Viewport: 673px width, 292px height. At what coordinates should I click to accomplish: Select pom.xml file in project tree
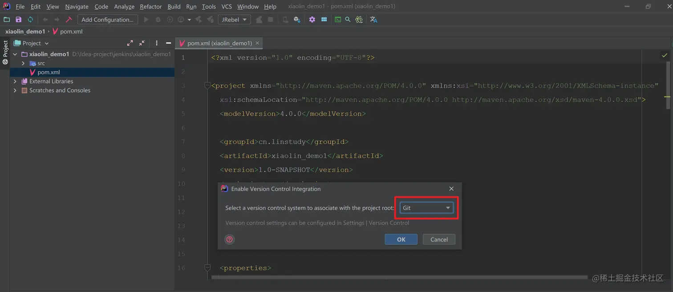coord(92,72)
